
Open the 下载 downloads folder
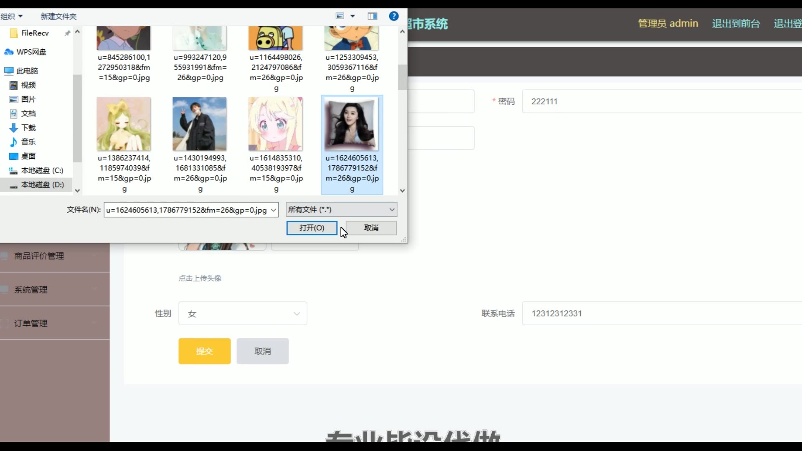[28, 128]
